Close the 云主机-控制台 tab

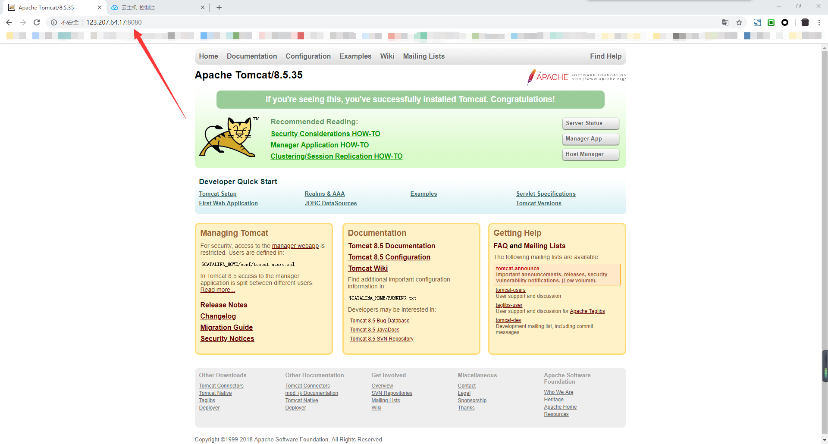click(203, 7)
